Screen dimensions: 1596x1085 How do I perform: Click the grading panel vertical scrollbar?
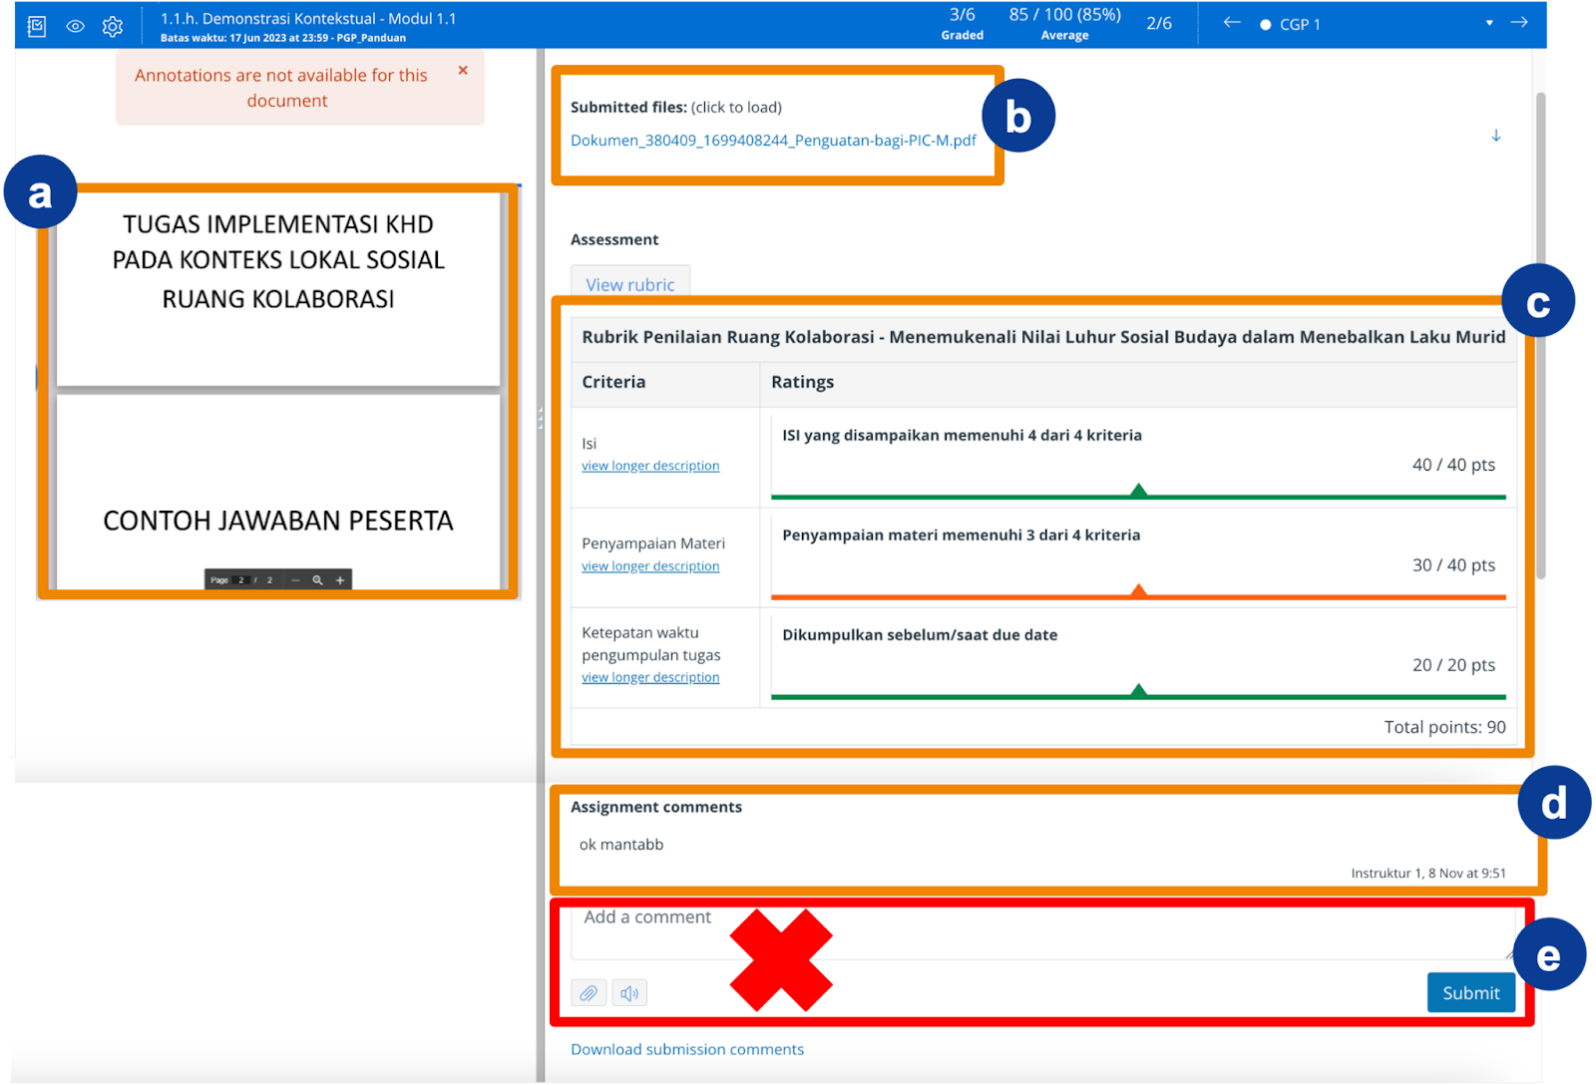(x=1541, y=334)
